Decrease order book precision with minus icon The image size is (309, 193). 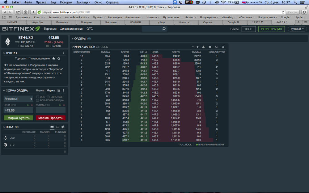click(193, 47)
